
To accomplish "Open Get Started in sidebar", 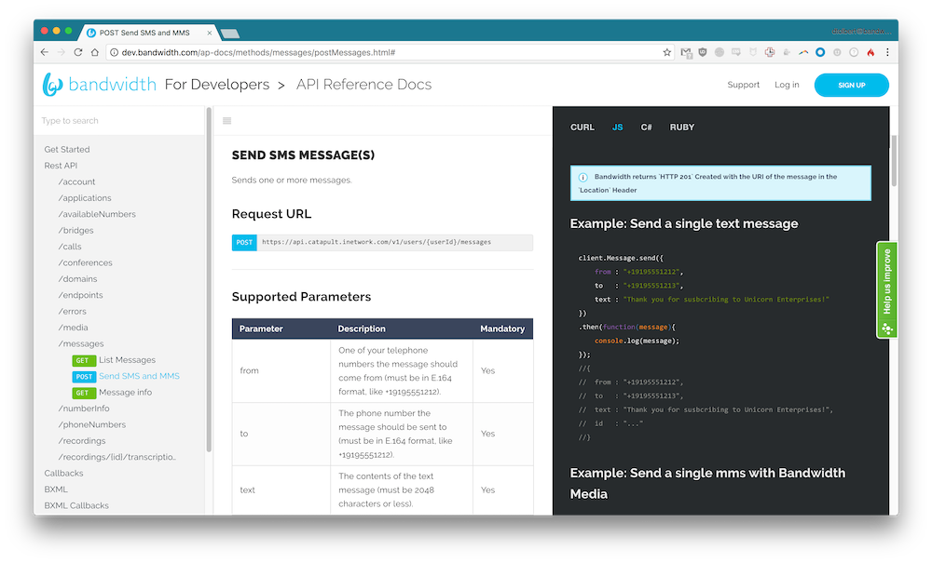I will coord(66,150).
